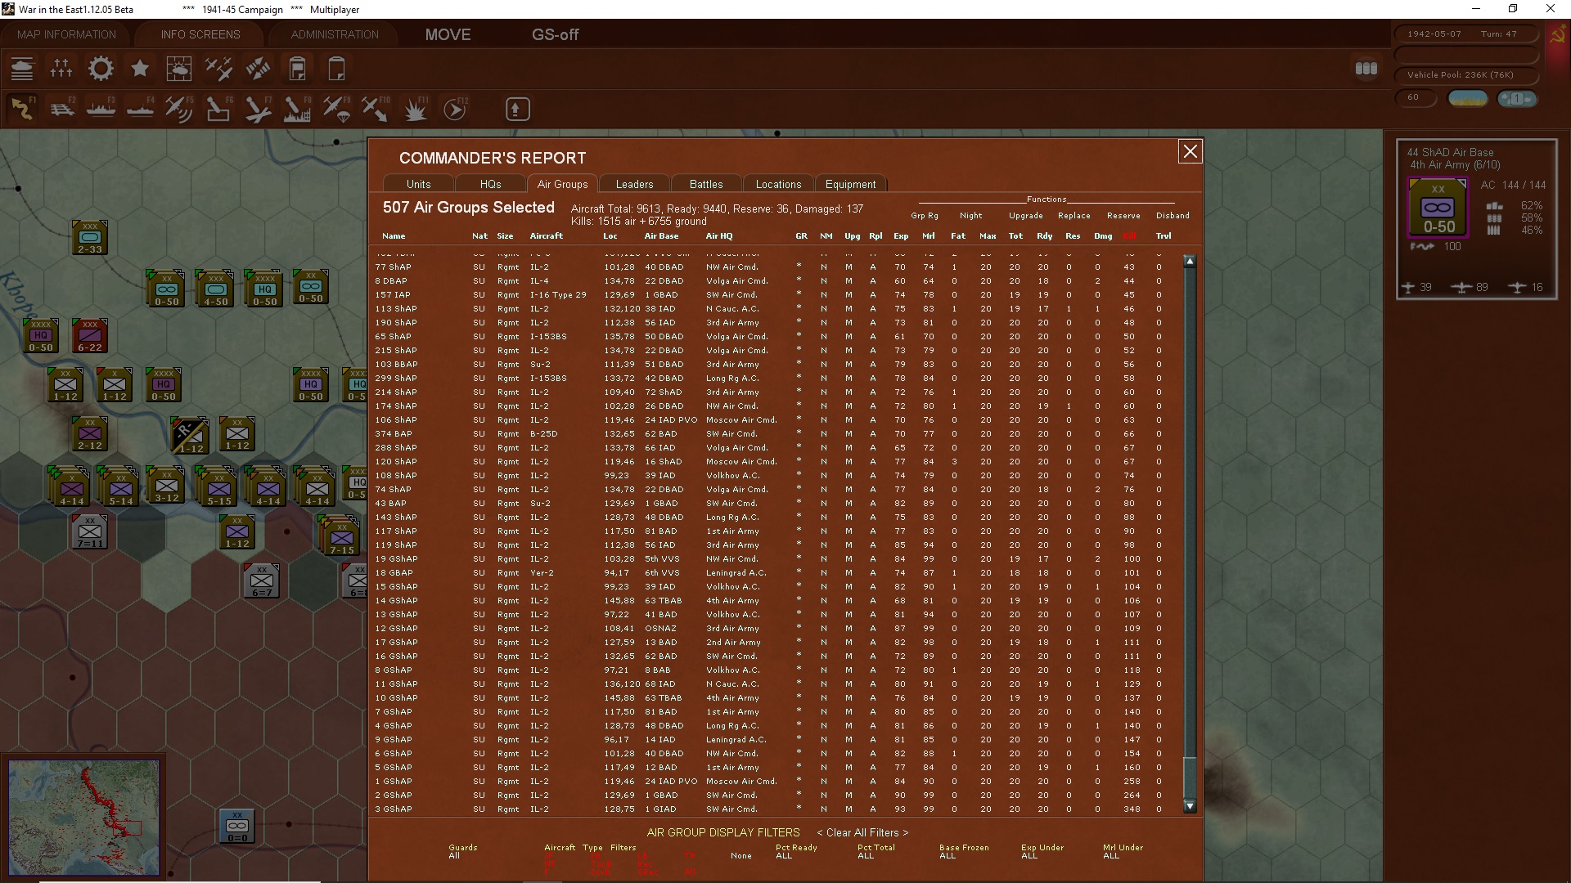The width and height of the screenshot is (1571, 883).
Task: Sort list by Aircraft column header
Action: (x=546, y=236)
